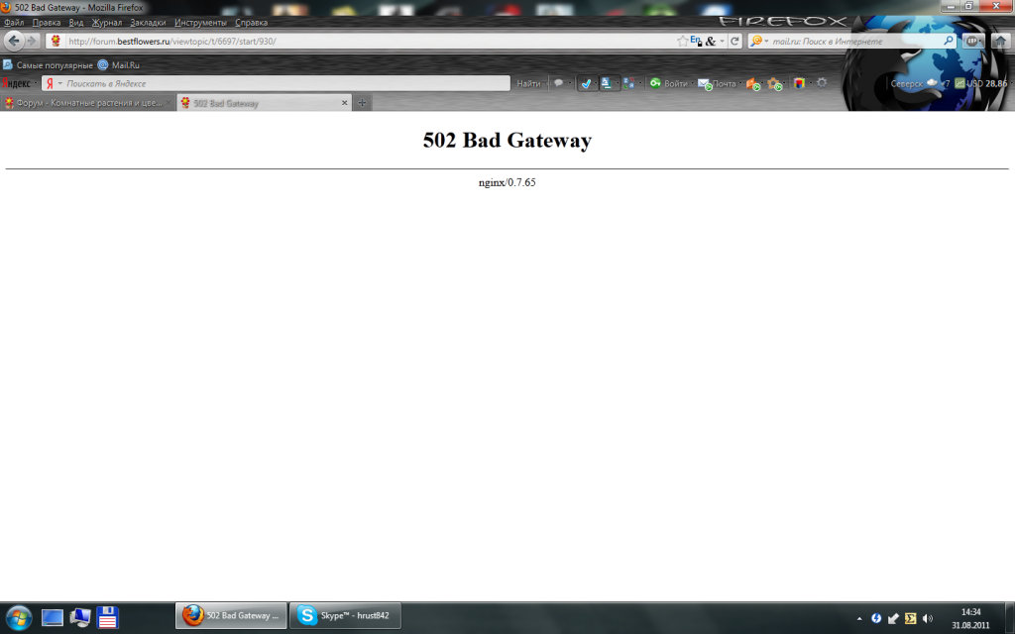Click the Найти search button
This screenshot has height=634, width=1015.
(528, 84)
